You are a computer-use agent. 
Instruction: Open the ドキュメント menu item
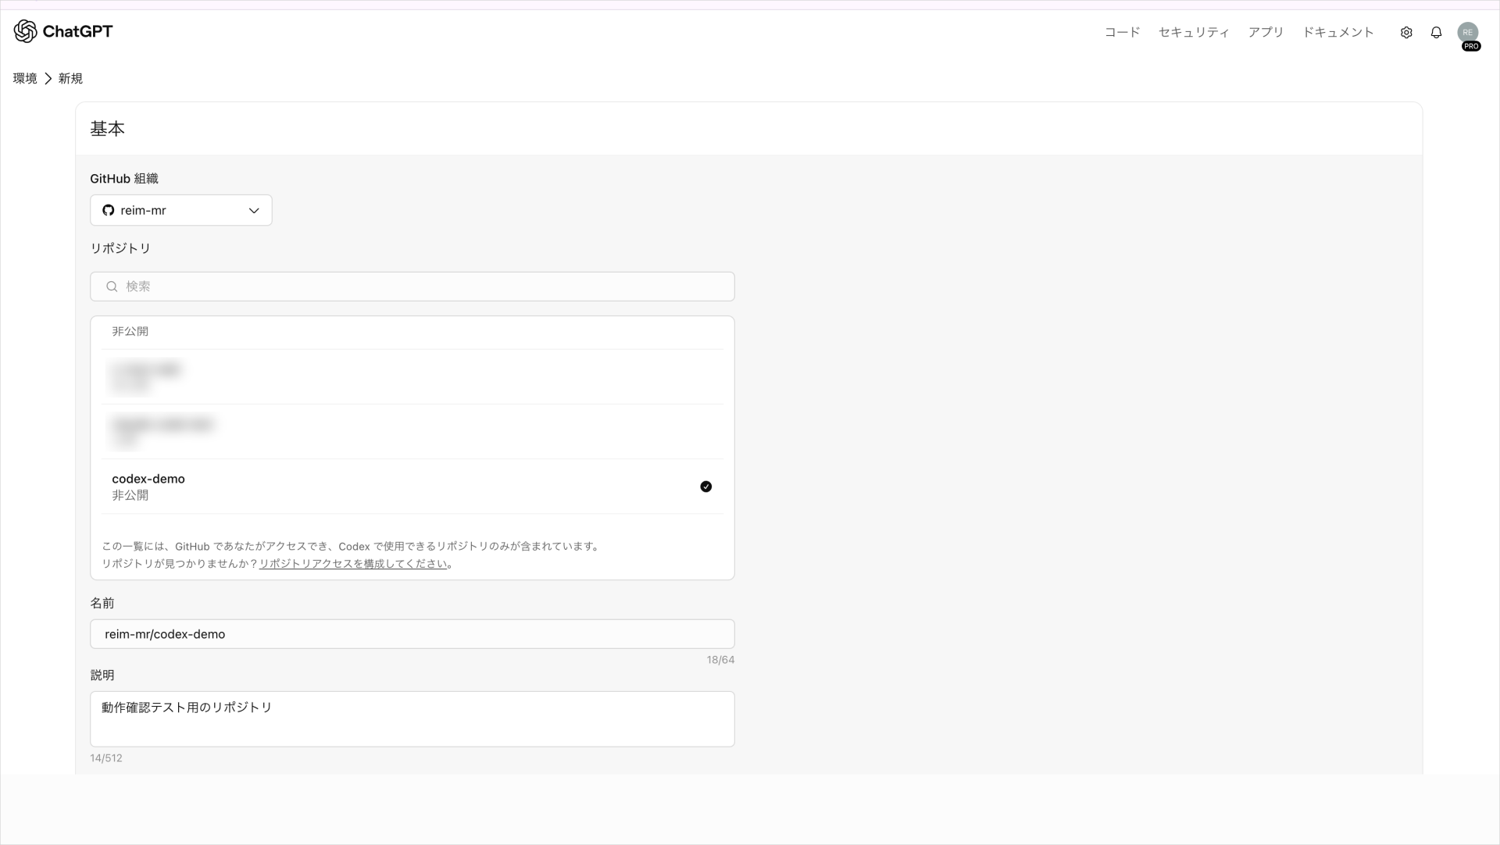[x=1337, y=32]
